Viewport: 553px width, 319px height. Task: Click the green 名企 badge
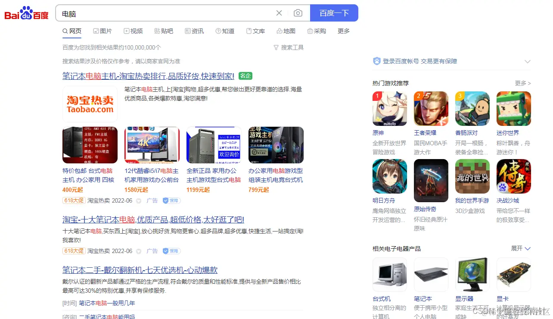245,76
